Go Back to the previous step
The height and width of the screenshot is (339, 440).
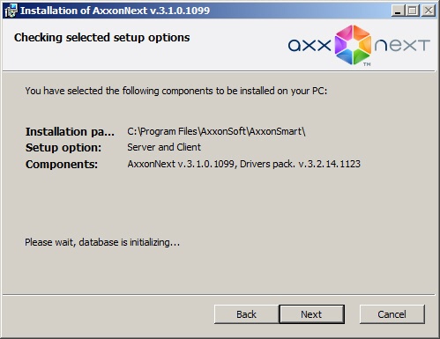[x=246, y=314]
